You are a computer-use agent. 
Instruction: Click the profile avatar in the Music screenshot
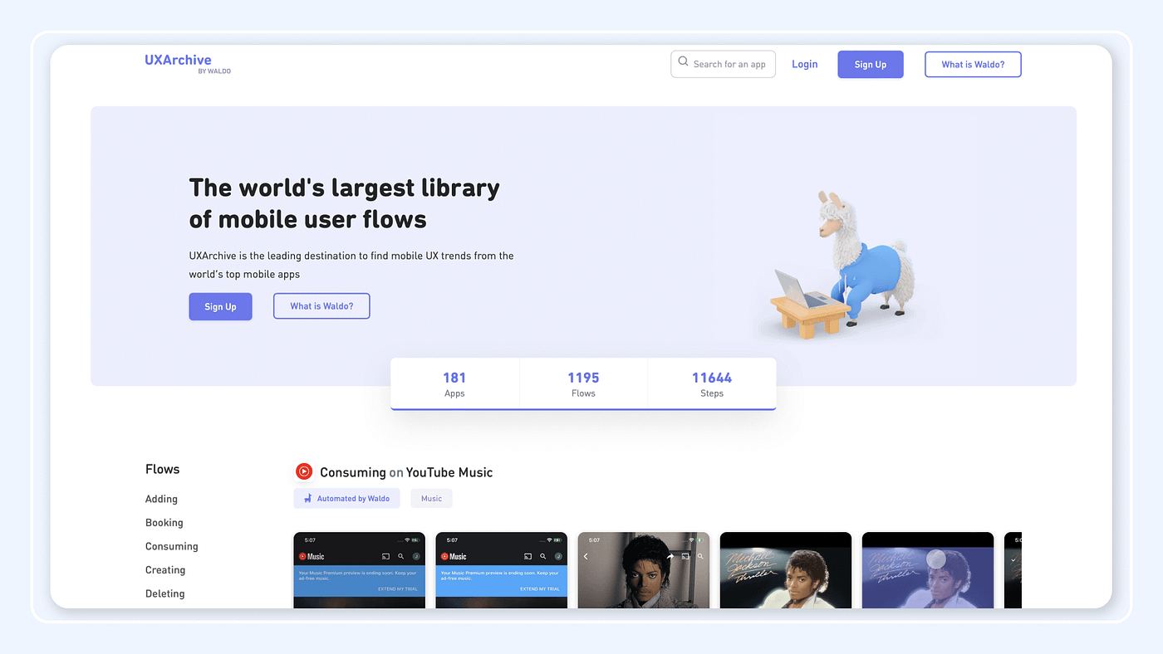click(x=416, y=556)
